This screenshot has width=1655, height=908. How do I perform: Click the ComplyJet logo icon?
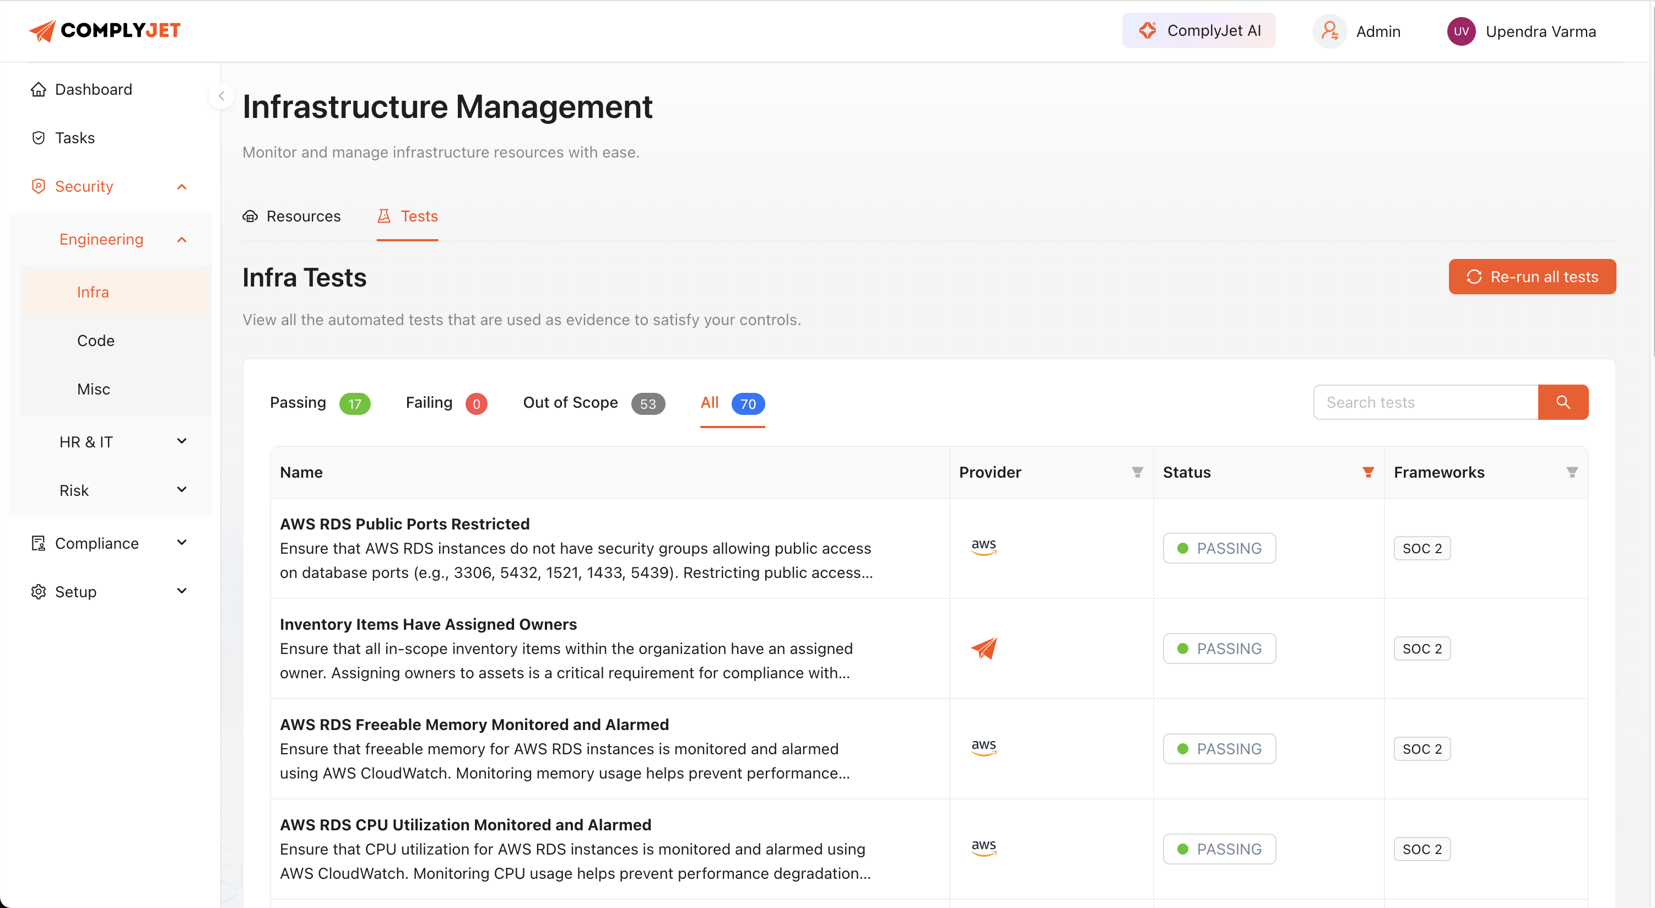click(42, 30)
